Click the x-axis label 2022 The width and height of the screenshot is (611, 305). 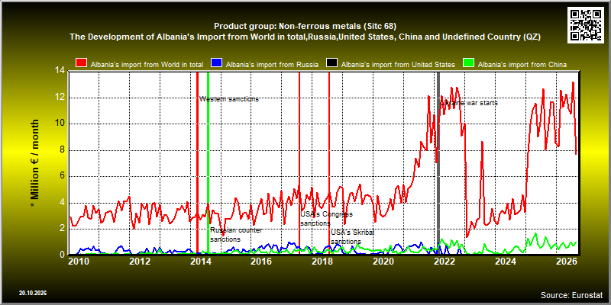pos(444,261)
